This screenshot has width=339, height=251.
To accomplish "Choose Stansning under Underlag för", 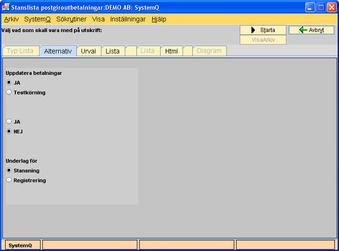I will pyautogui.click(x=9, y=170).
